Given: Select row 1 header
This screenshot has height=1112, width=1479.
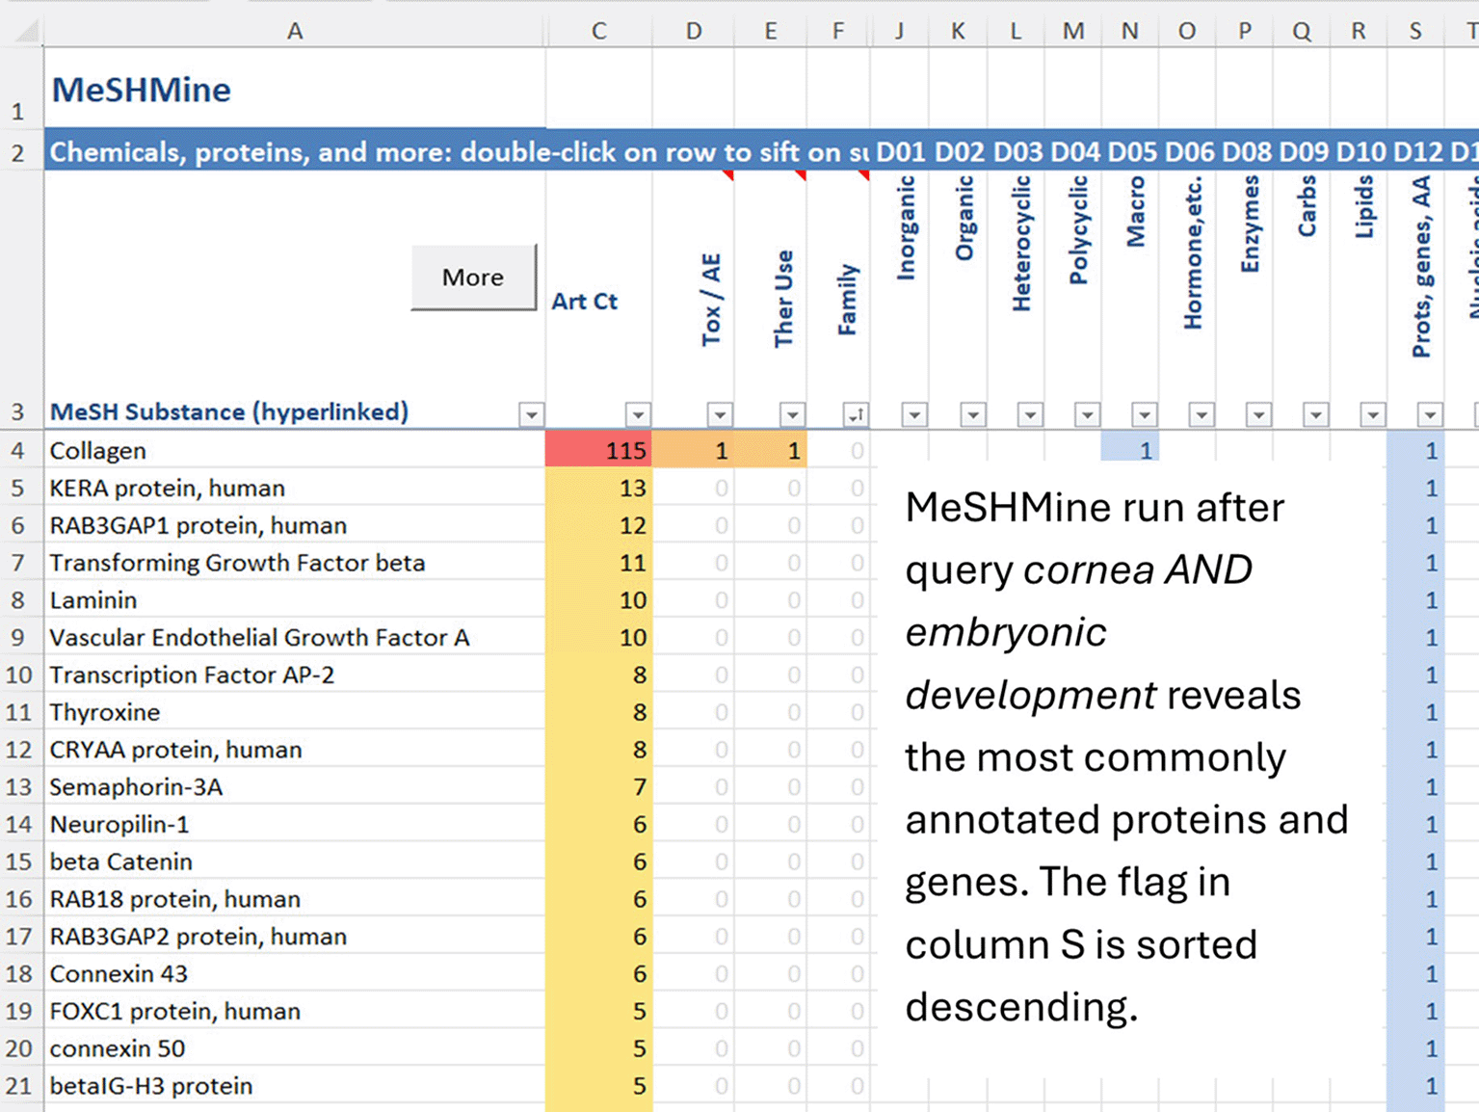Looking at the screenshot, I should point(19,89).
